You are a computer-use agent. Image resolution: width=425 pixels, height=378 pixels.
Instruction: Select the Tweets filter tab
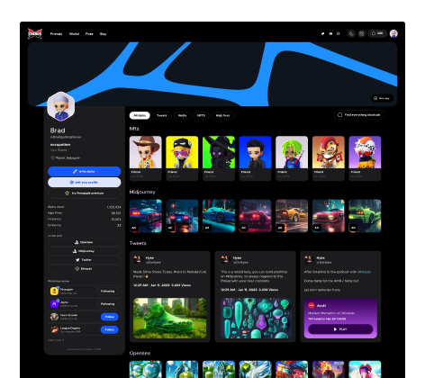click(x=162, y=115)
